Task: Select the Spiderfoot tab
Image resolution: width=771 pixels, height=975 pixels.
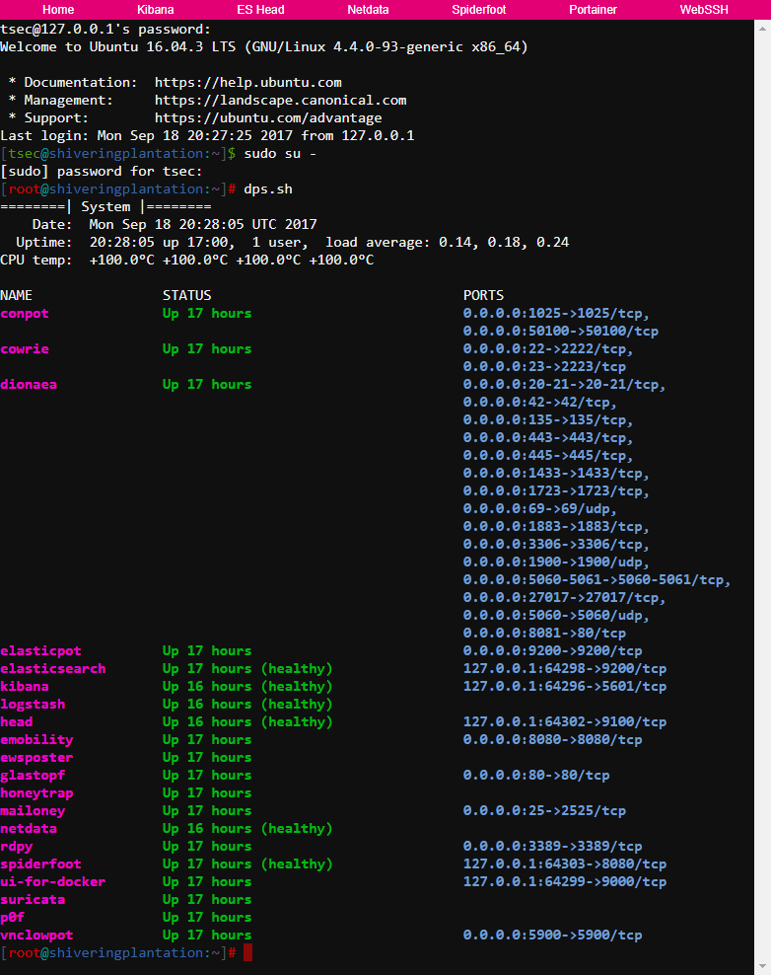Action: coord(479,10)
